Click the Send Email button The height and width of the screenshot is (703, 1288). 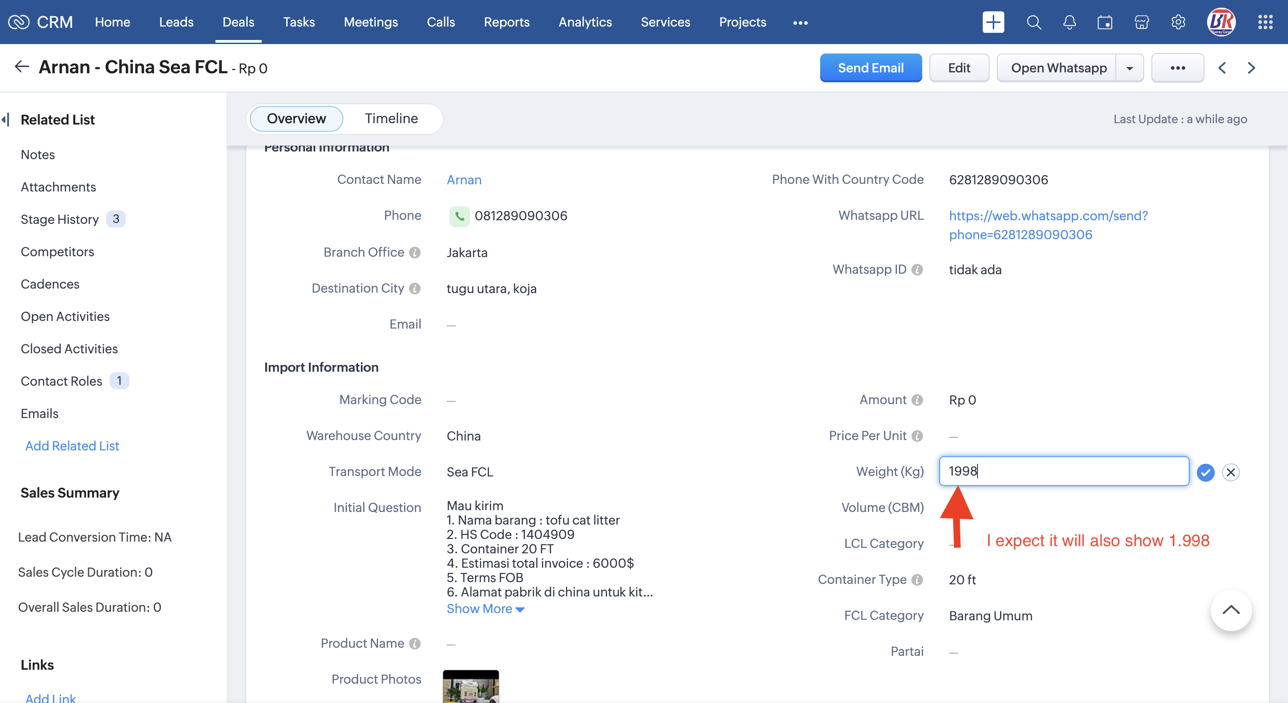point(870,68)
